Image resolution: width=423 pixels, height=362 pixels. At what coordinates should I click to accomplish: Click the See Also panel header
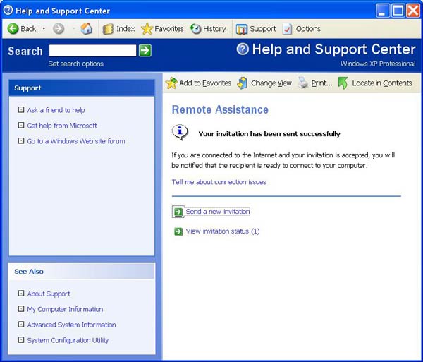coord(82,271)
